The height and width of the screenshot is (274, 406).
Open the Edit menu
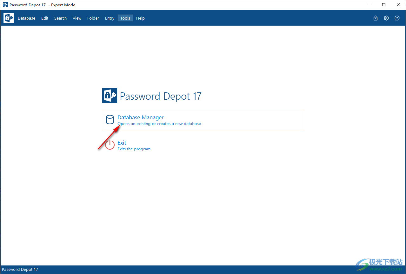(45, 18)
